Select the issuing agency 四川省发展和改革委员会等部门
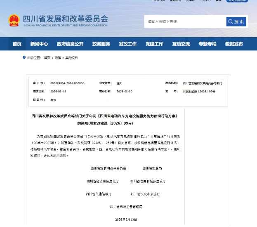This screenshot has height=227, width=257. tap(203, 83)
